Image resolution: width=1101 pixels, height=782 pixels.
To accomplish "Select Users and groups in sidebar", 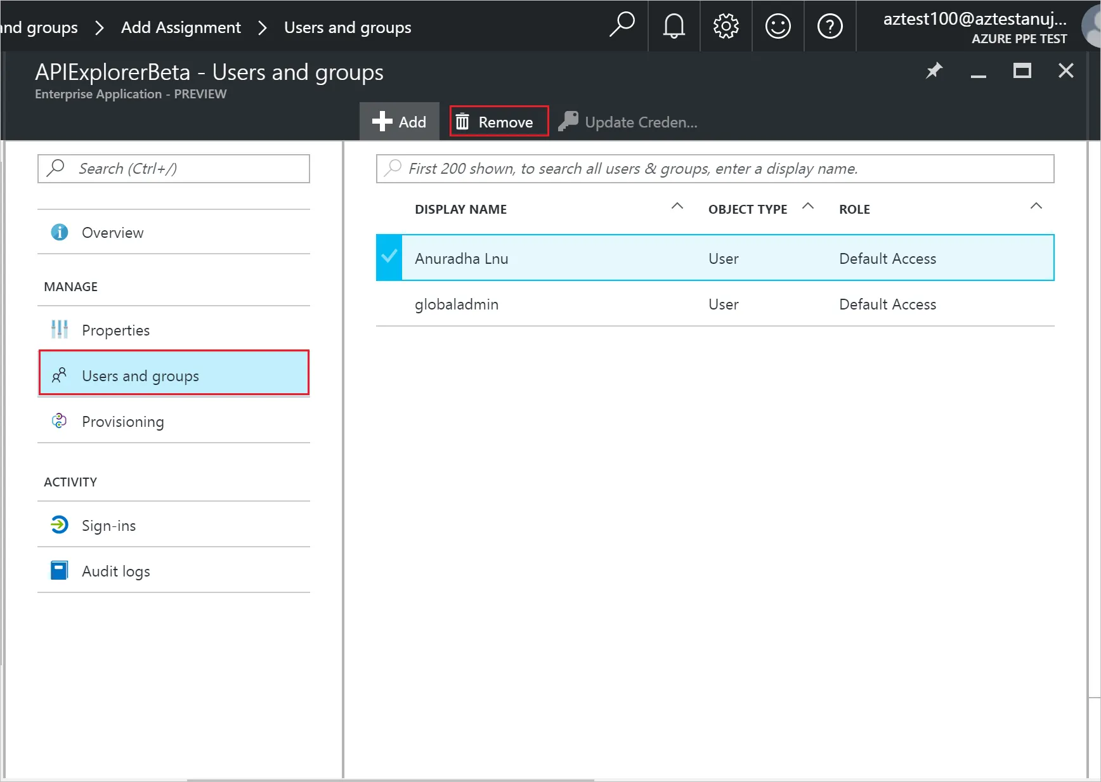I will pyautogui.click(x=174, y=373).
